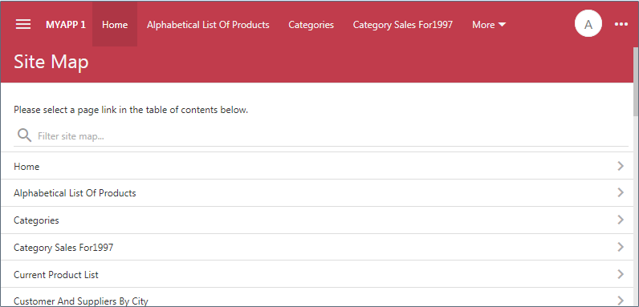Expand the Alphabetical List Of Products row chevron

pos(621,192)
